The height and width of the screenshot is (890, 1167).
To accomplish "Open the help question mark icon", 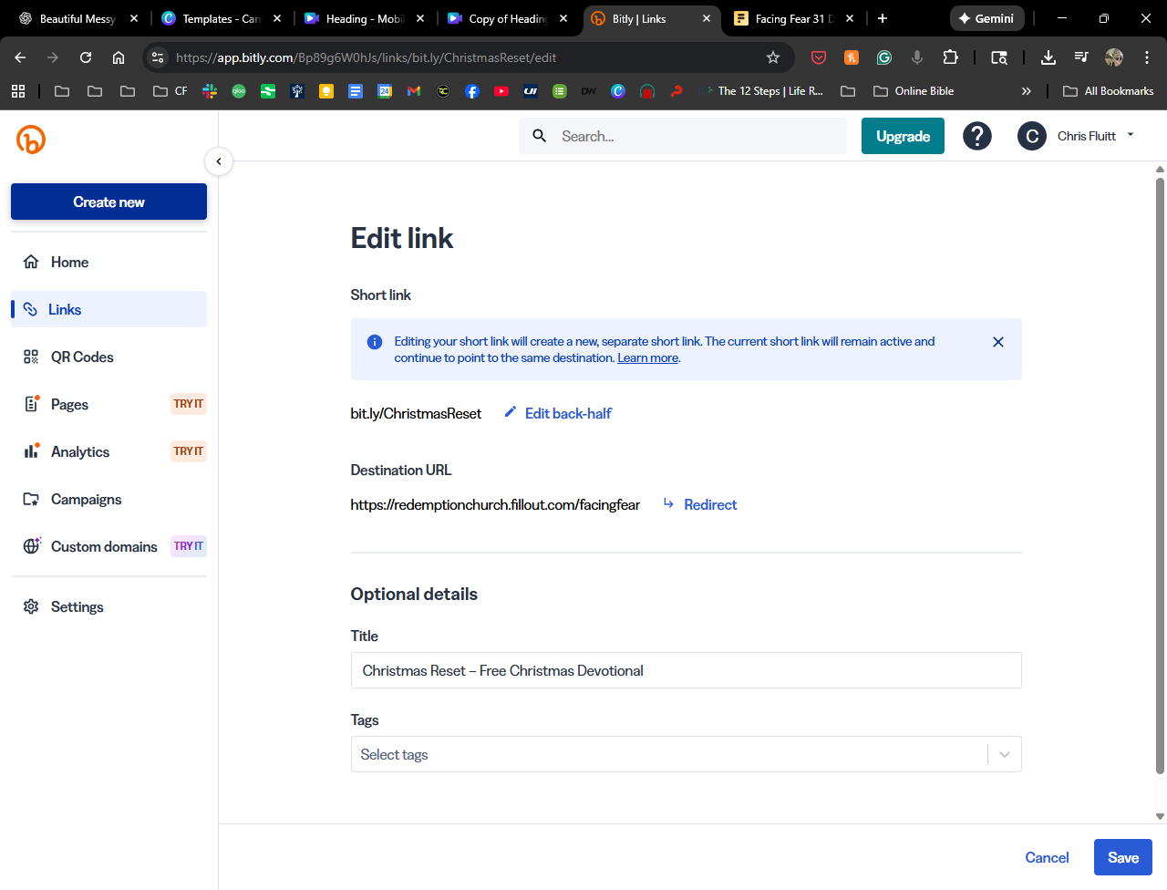I will click(x=976, y=136).
